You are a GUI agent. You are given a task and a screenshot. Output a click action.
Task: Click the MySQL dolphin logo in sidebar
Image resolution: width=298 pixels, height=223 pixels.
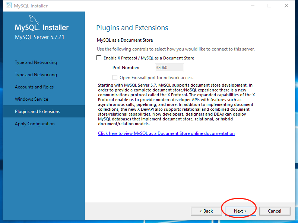[34, 20]
